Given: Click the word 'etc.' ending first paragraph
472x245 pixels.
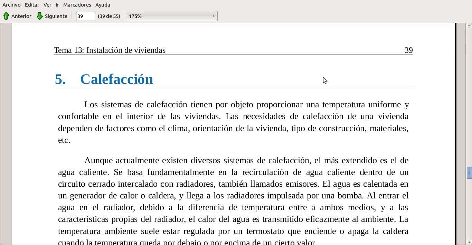Looking at the screenshot, I should [64, 140].
